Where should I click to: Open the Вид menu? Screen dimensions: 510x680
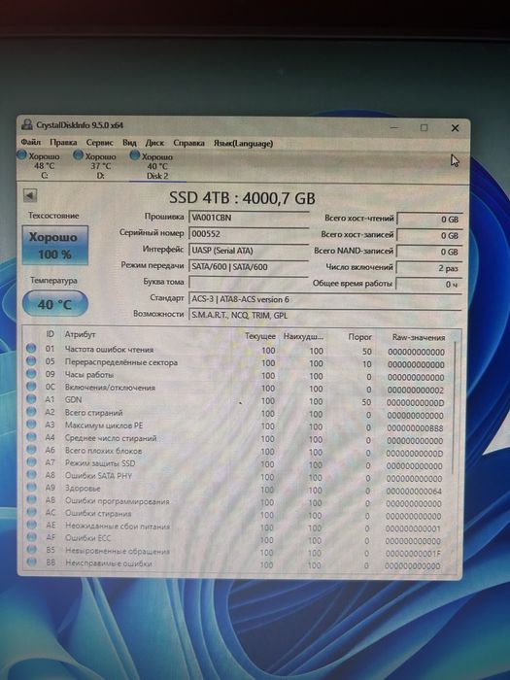click(129, 142)
